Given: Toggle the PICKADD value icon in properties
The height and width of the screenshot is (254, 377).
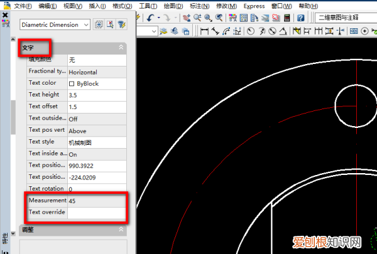Looking at the screenshot, I should 99,24.
